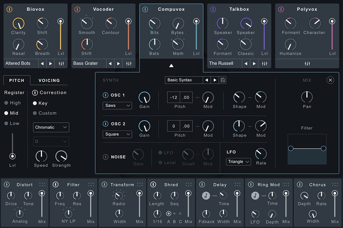Click the OSC 1 pitch semitone field
The height and width of the screenshot is (228, 343).
[x=173, y=97]
